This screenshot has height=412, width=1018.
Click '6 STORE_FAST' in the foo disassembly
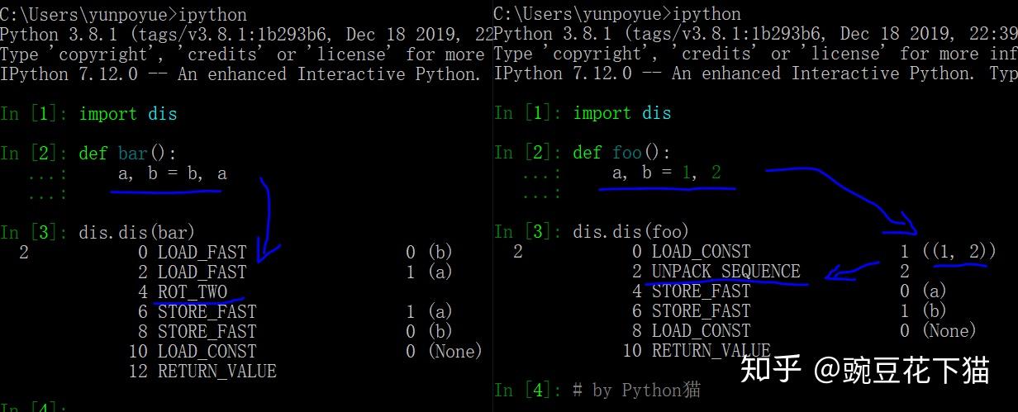point(691,311)
